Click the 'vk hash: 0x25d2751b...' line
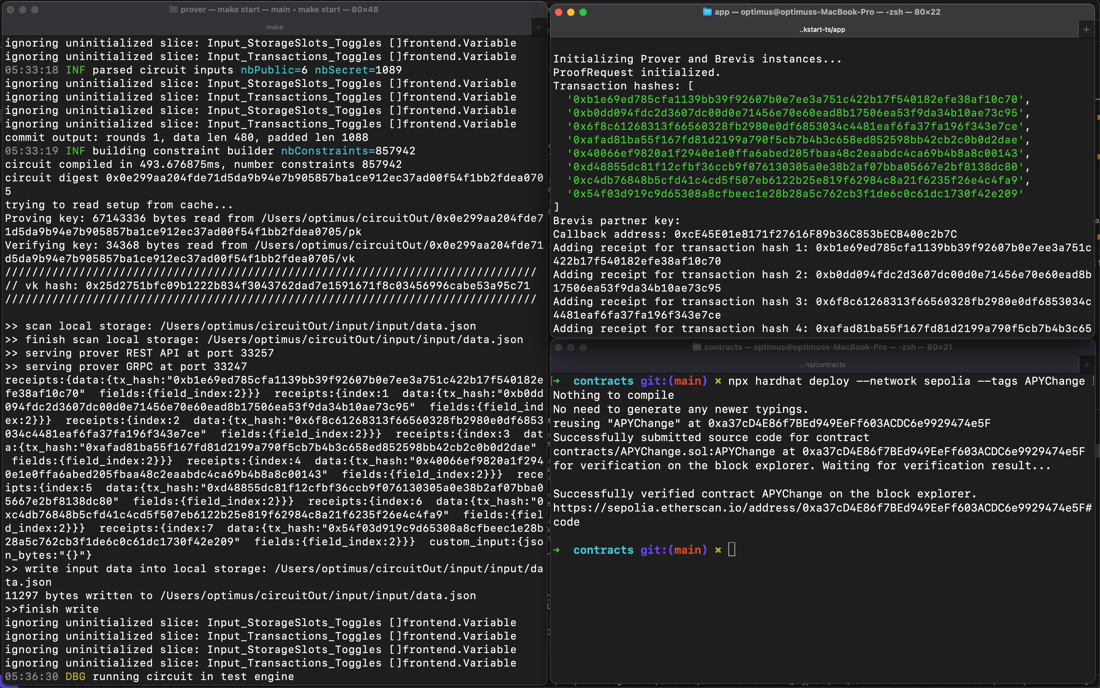Screen dimensions: 1100x688 pos(267,286)
